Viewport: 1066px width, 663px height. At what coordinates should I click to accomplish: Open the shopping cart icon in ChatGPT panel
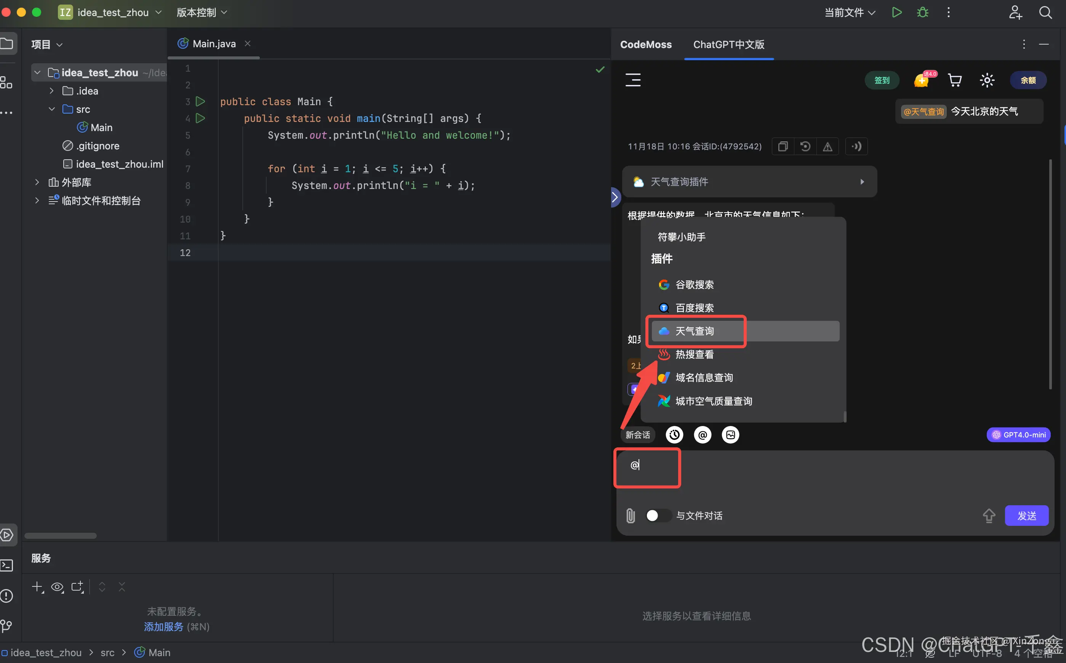click(x=955, y=80)
